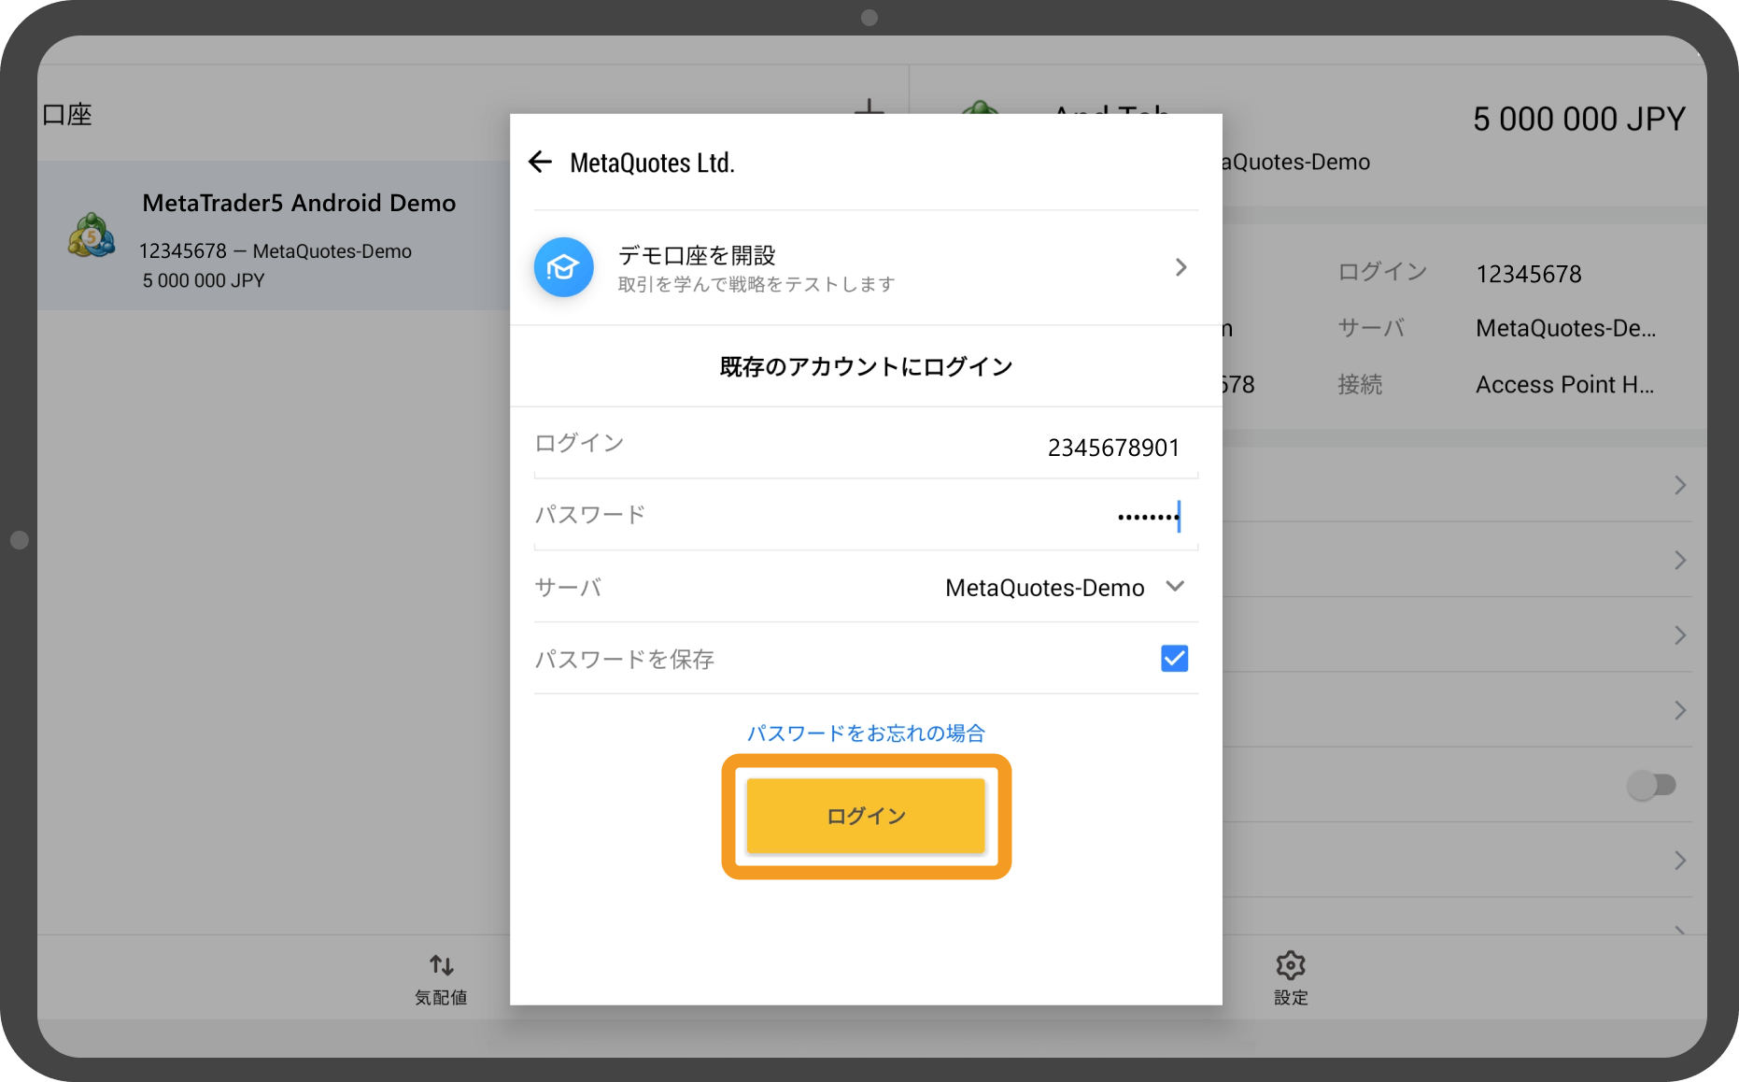This screenshot has height=1082, width=1739.
Task: Select the MetaTrader5 Android Demo account row
Action: [x=274, y=235]
